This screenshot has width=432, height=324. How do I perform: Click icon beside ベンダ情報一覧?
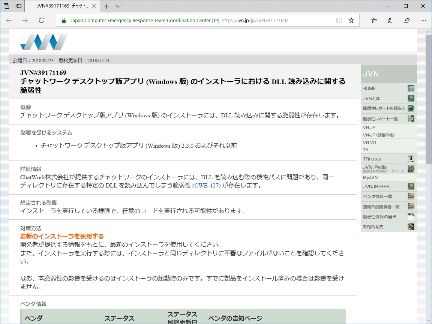point(411,196)
